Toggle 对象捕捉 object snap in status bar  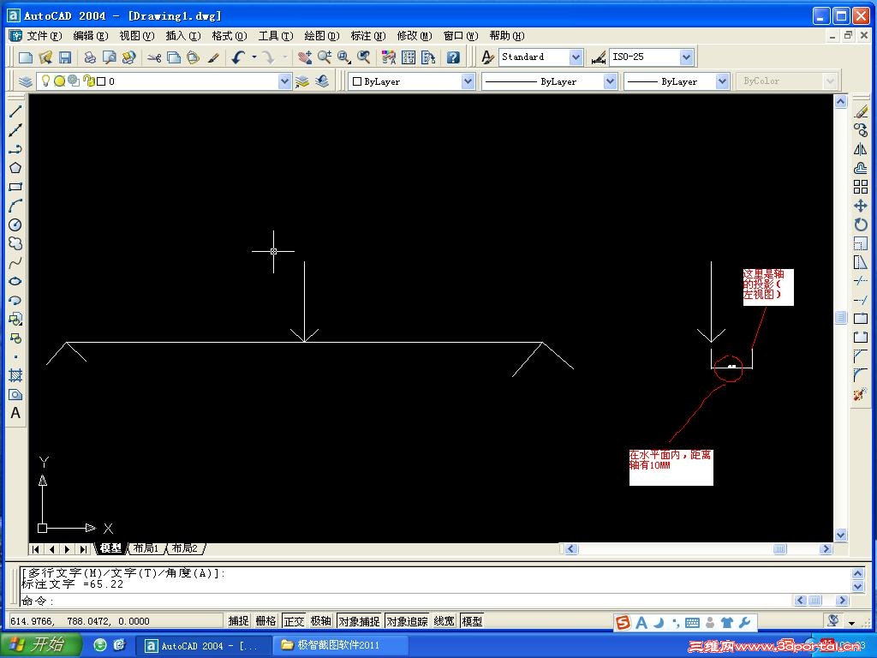359,621
